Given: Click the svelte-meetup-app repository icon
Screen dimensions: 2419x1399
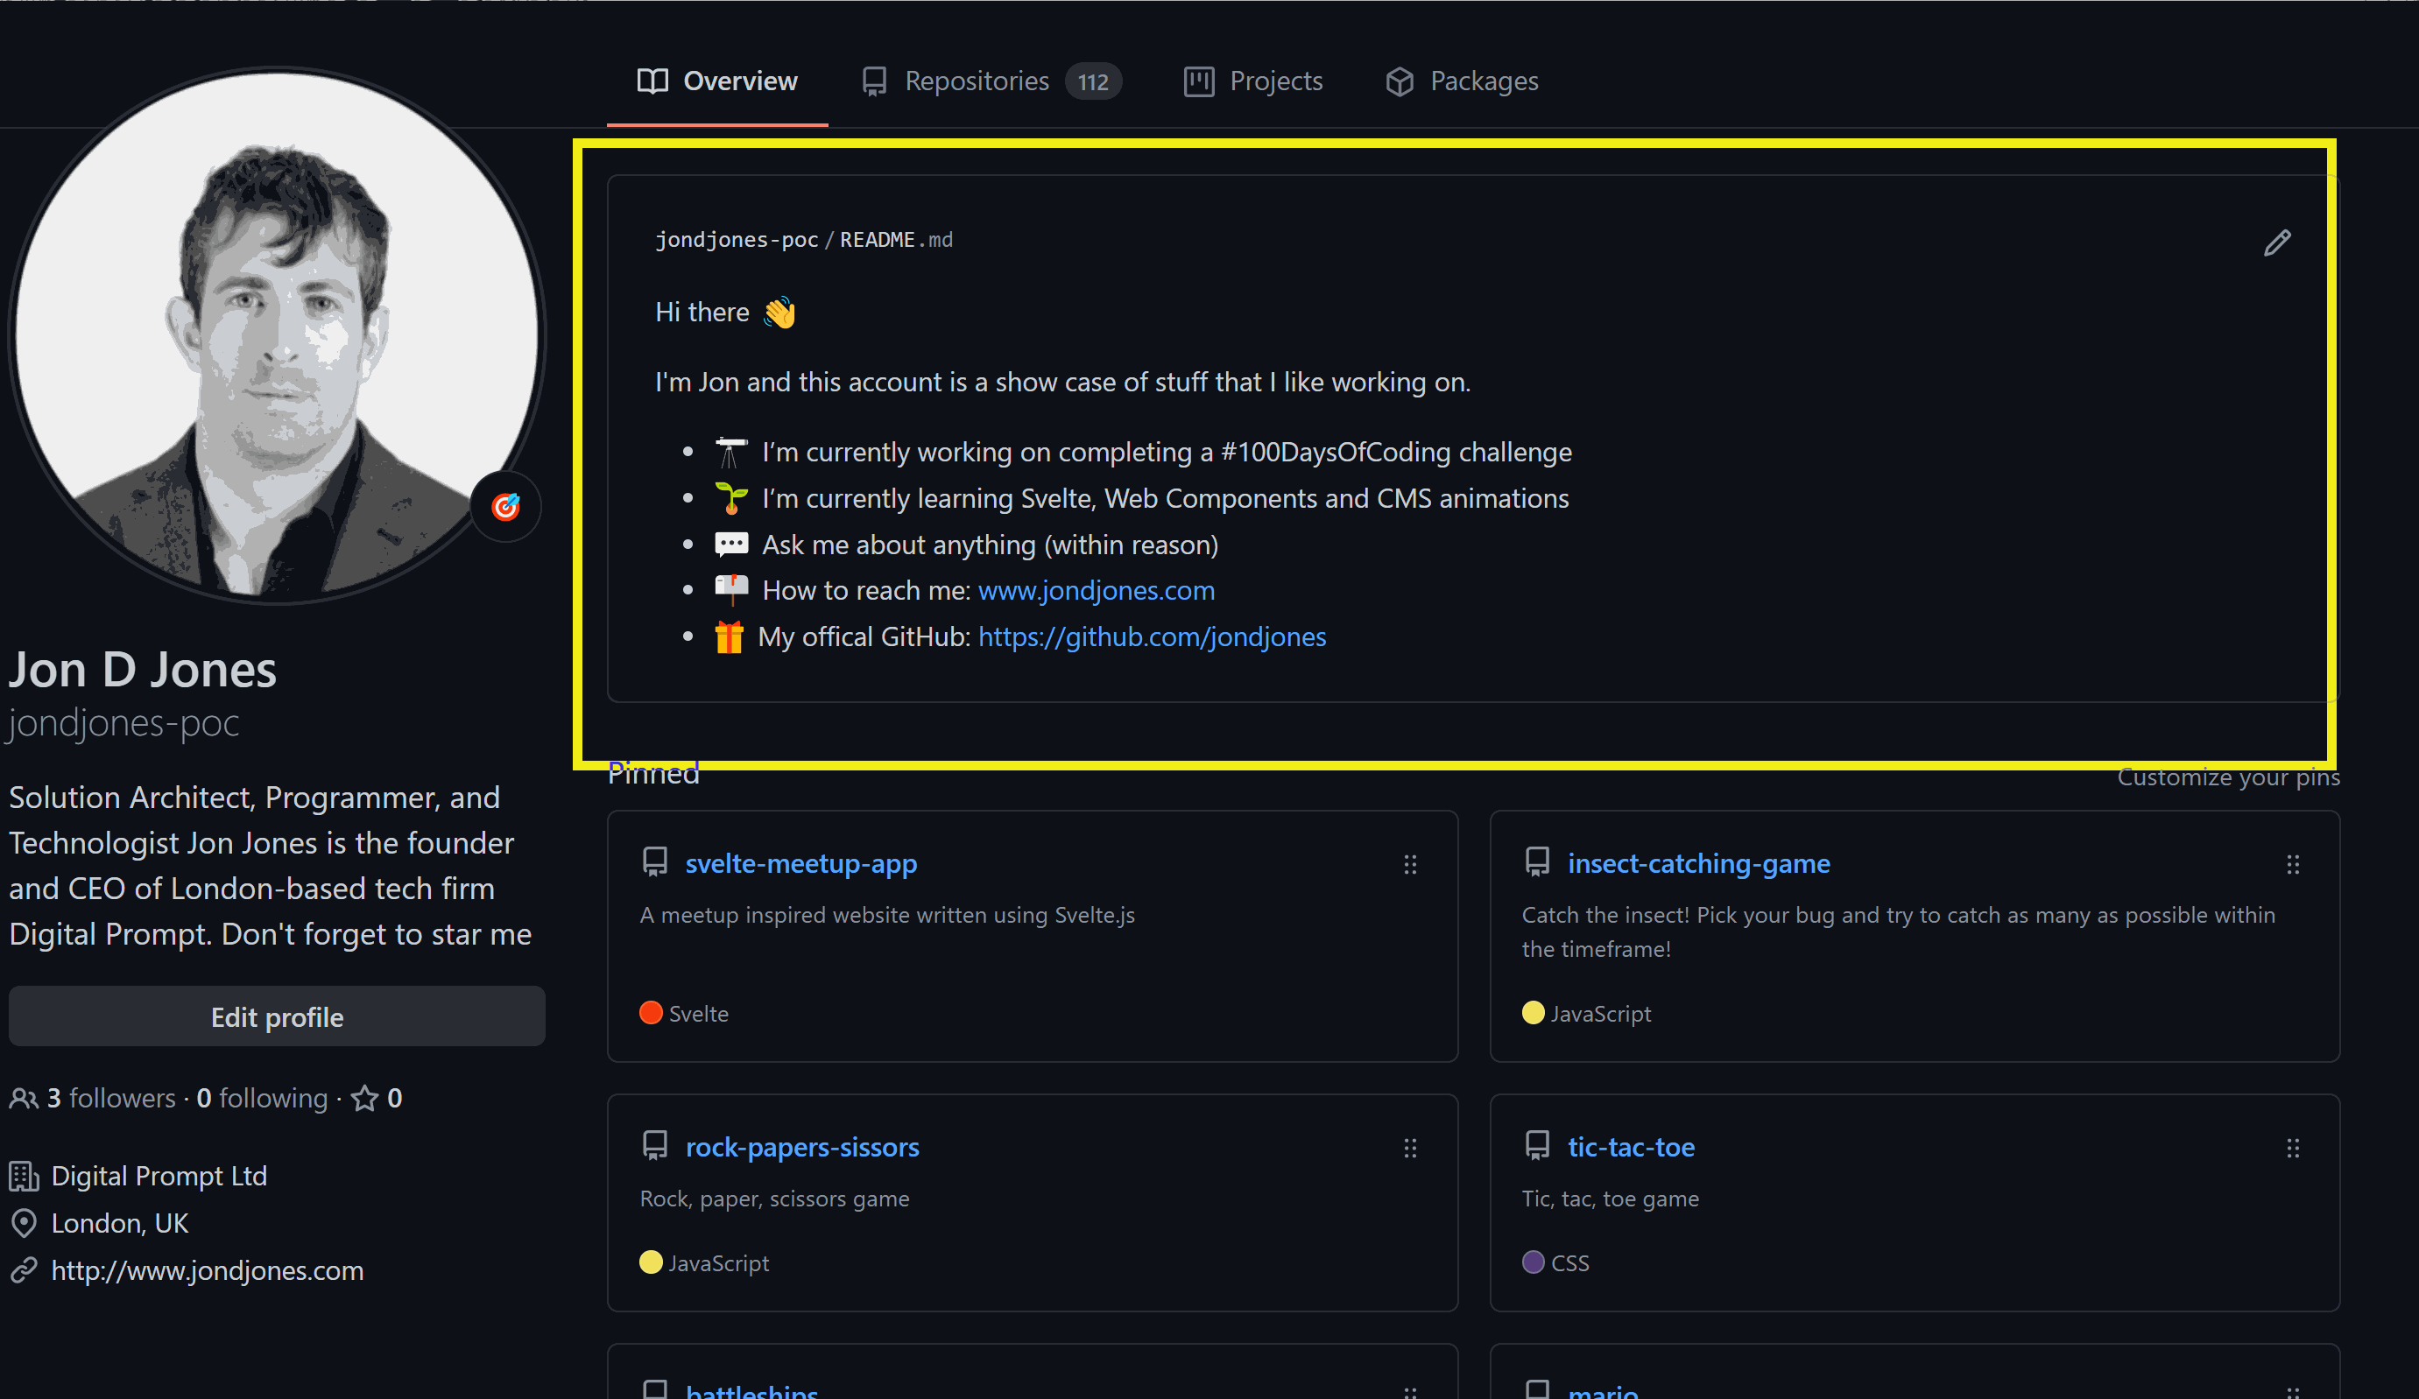Looking at the screenshot, I should 655,861.
